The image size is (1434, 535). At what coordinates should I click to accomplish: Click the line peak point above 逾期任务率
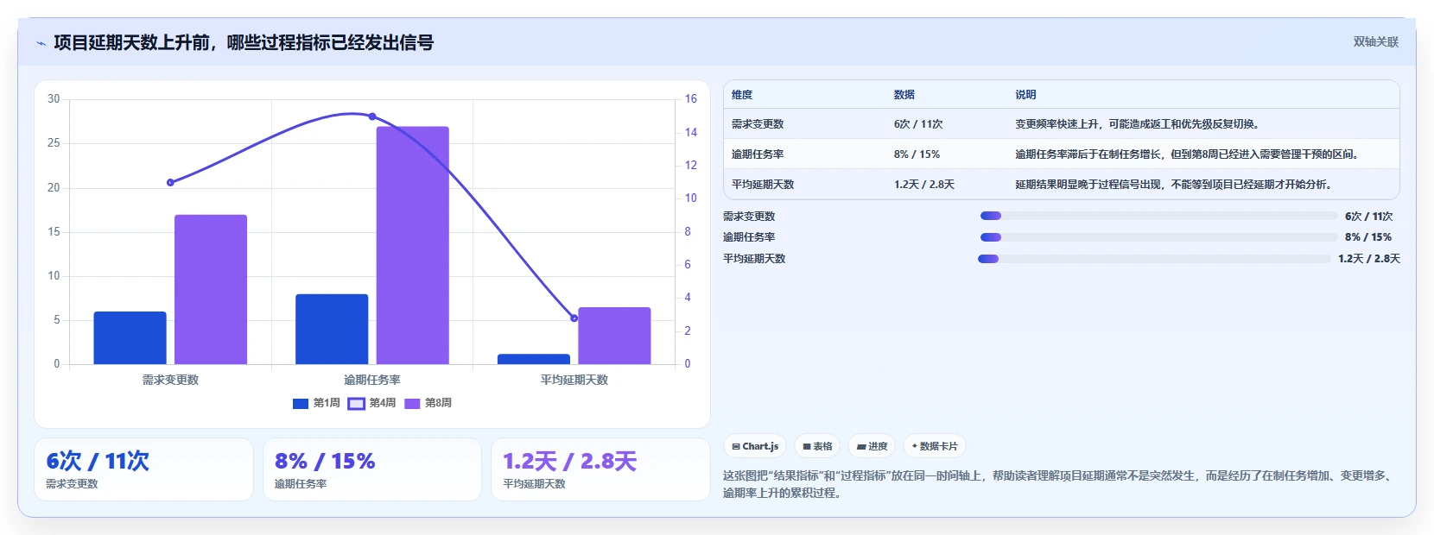(x=372, y=116)
